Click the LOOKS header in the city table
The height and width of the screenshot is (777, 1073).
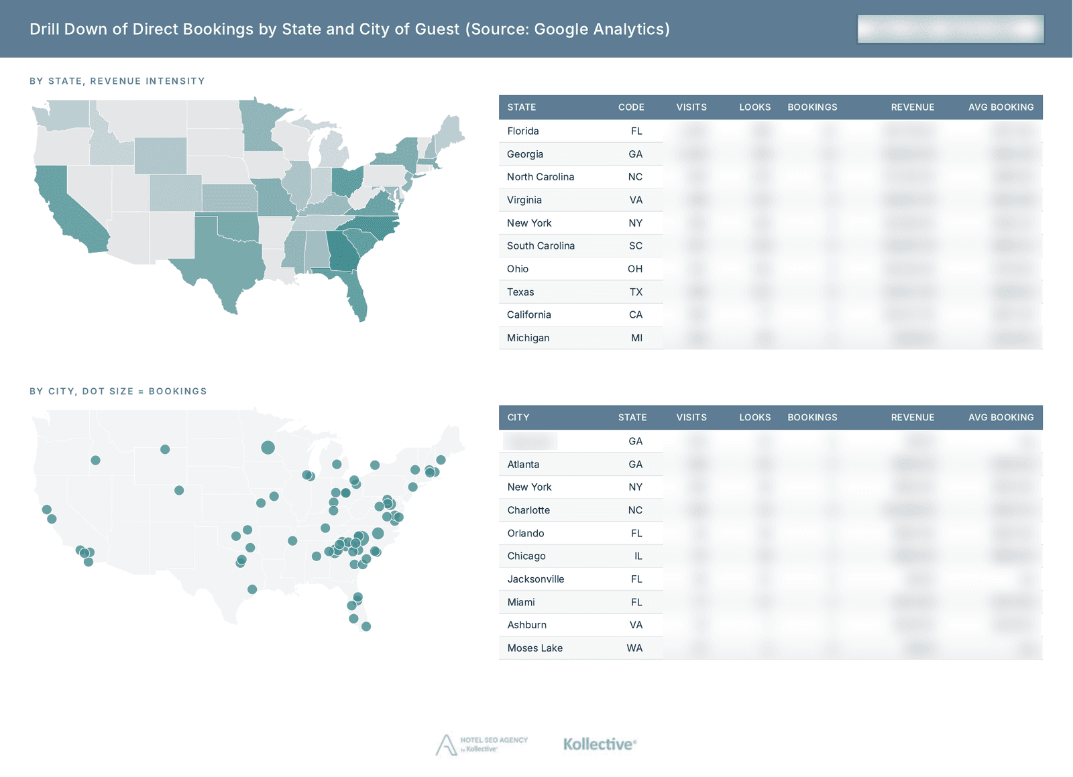[755, 418]
